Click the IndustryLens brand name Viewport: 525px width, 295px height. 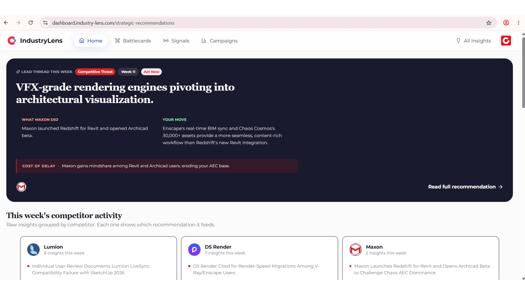click(x=41, y=41)
